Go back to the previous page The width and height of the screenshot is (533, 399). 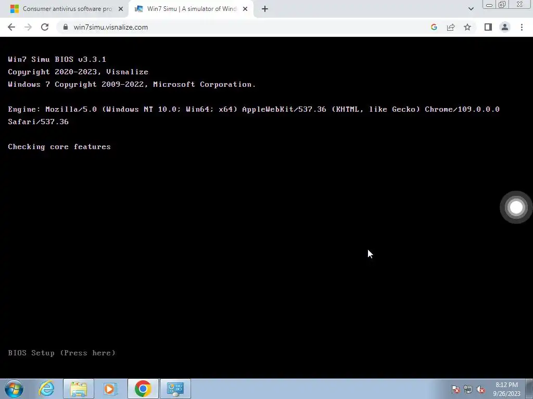point(11,27)
